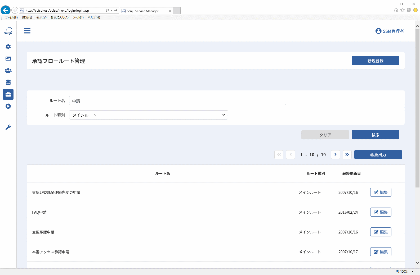Open the browser favorites star icon
Screen dimensions: 420x275
pos(403,10)
